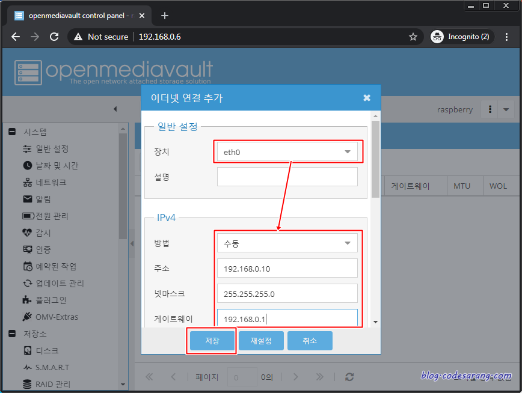
Task: Open 일반 설정 in the sidebar
Action: 52,149
